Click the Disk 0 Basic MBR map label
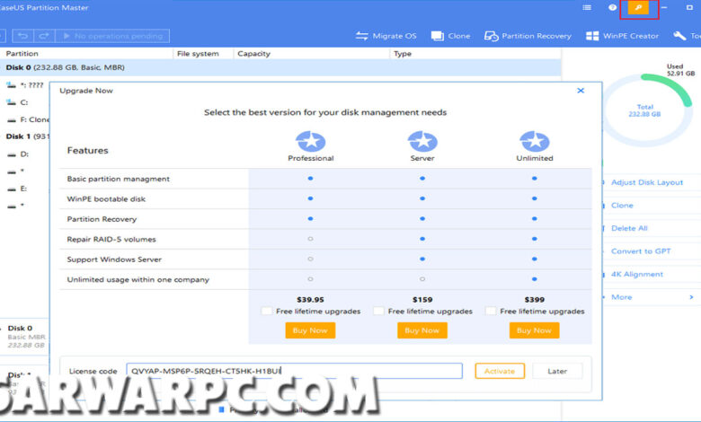The height and width of the screenshot is (422, 701). (x=26, y=337)
